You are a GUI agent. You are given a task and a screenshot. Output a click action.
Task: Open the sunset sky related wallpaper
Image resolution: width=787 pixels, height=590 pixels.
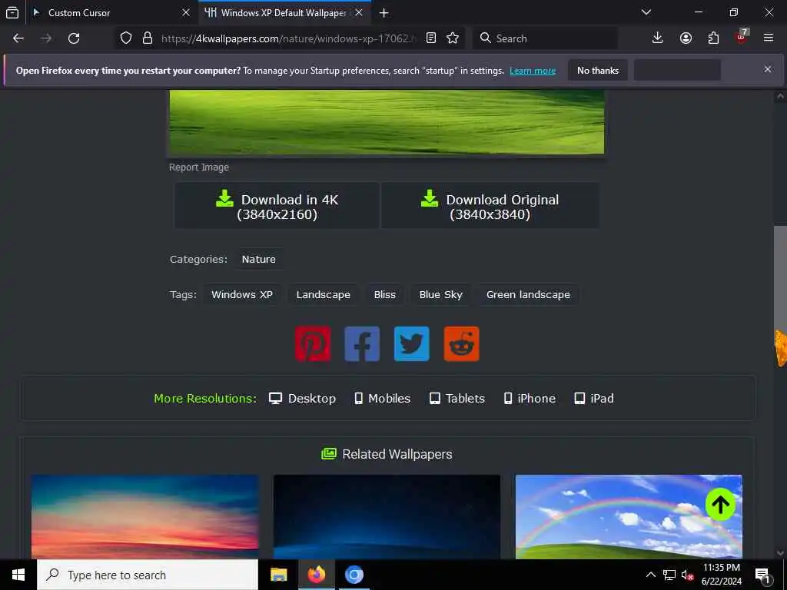tap(145, 517)
